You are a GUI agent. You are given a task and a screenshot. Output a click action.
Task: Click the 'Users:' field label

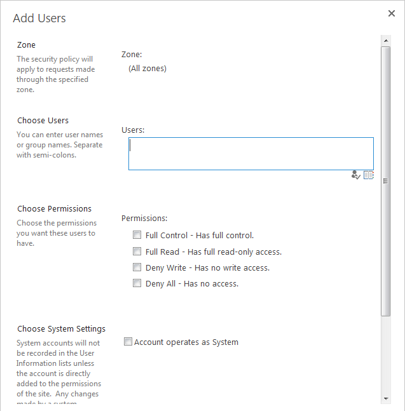click(x=133, y=130)
